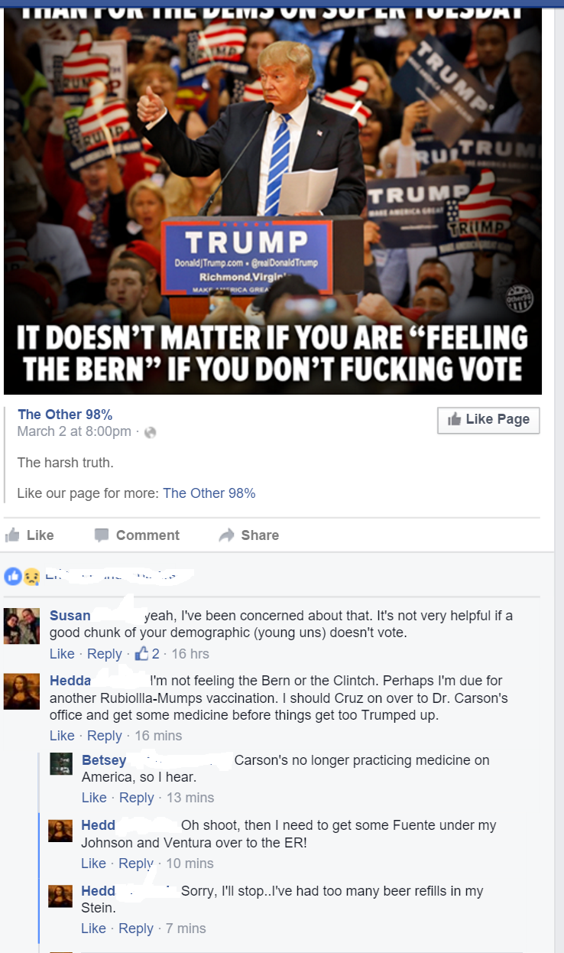Like Susan's comment
Image resolution: width=564 pixels, height=953 pixels.
click(x=62, y=654)
